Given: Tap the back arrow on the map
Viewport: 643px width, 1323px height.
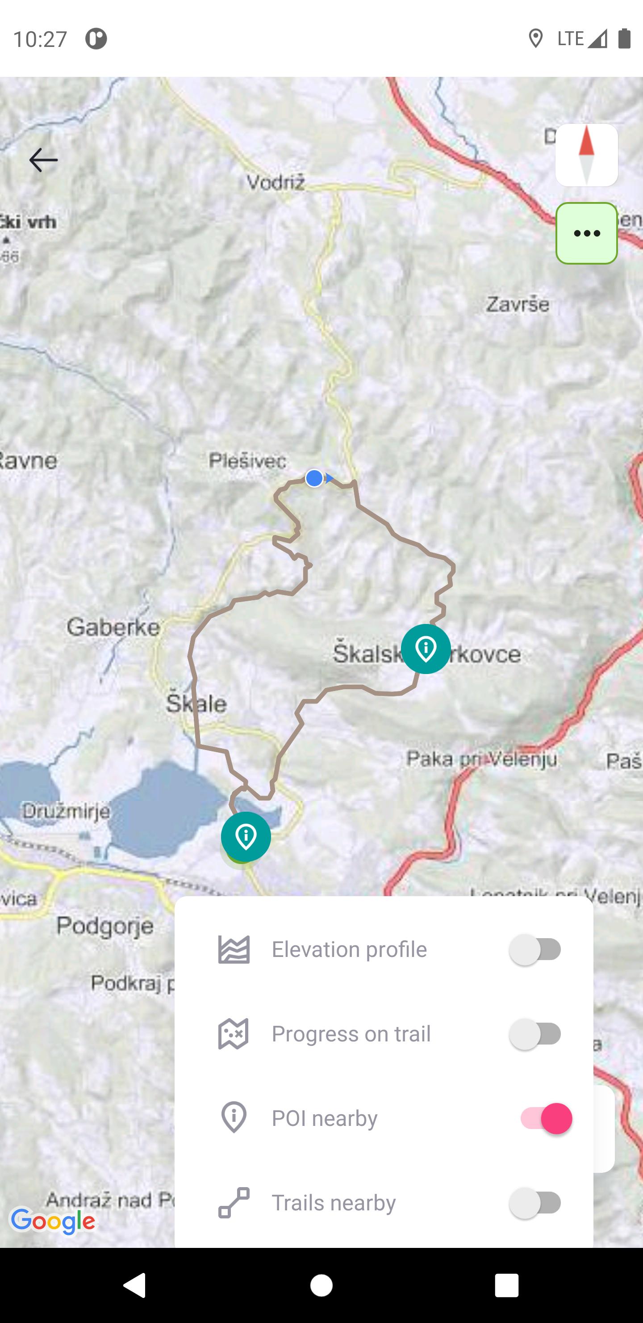Looking at the screenshot, I should (x=43, y=160).
